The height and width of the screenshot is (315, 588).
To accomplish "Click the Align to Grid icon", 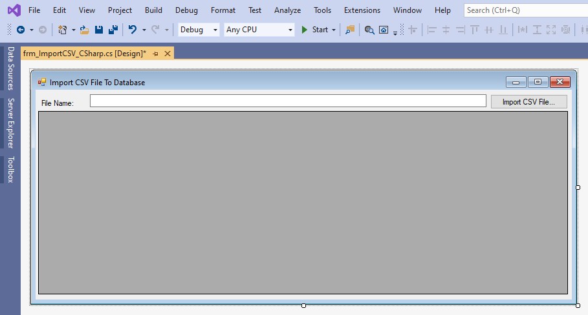I will [413, 30].
